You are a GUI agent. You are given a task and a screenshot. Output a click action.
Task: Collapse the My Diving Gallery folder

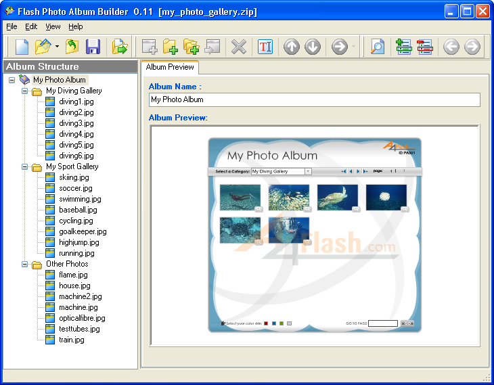click(25, 91)
